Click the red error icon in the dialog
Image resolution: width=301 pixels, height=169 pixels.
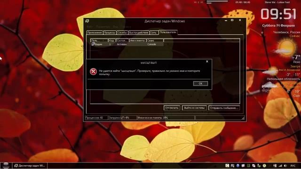pos(93,72)
